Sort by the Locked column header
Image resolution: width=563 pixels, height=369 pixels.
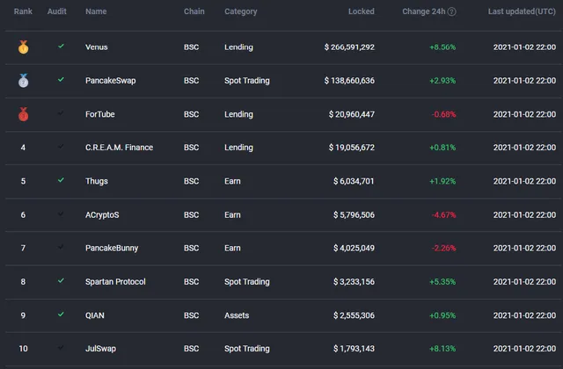(362, 11)
